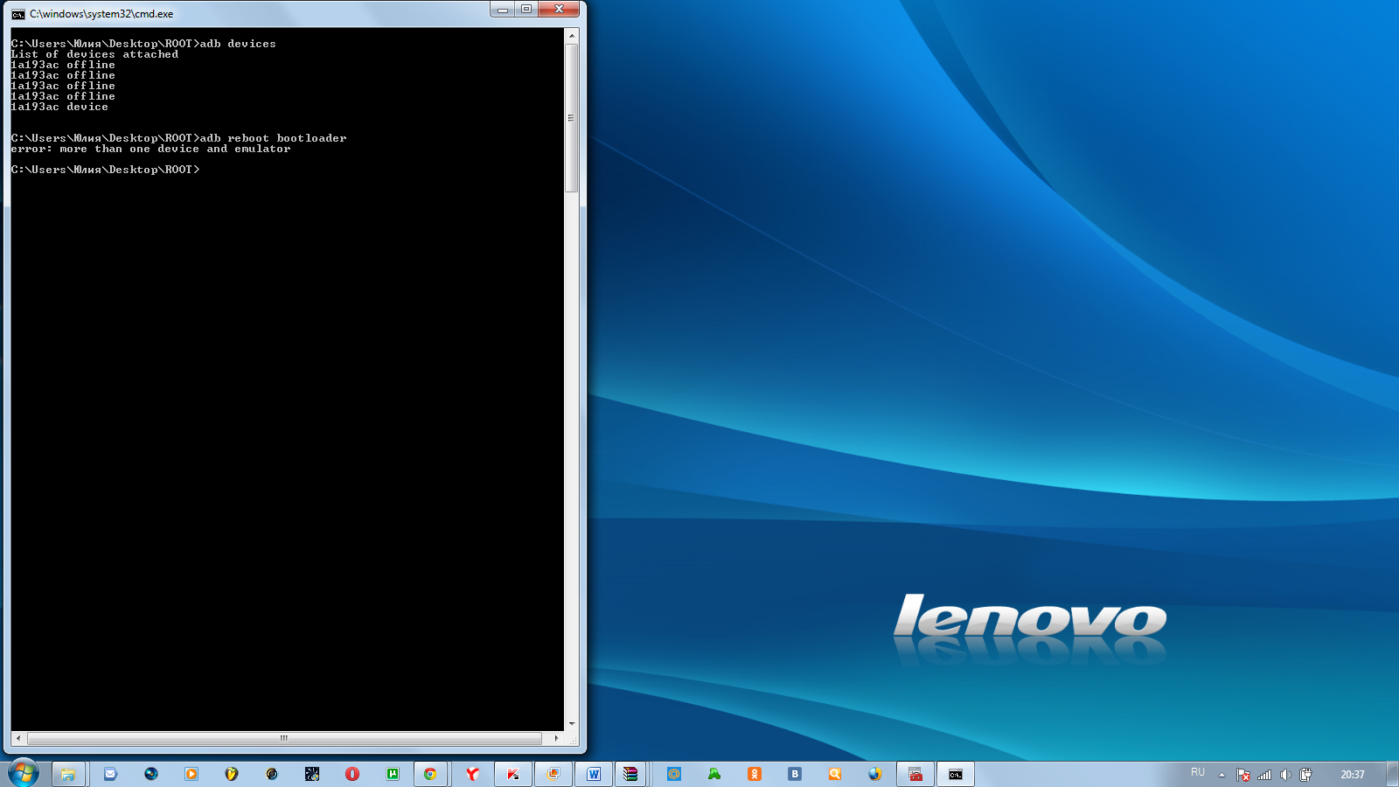Show hidden system tray icons
The width and height of the screenshot is (1399, 787).
click(x=1222, y=775)
